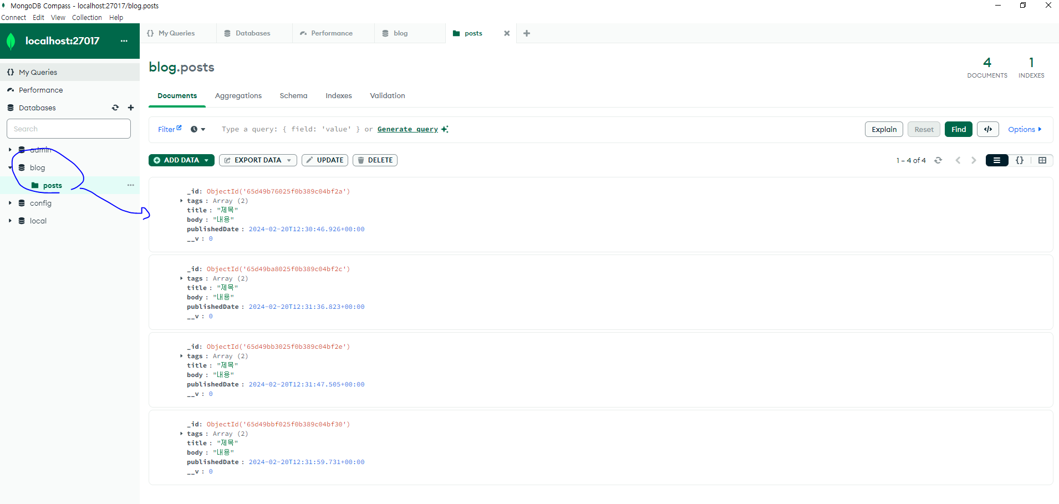The width and height of the screenshot is (1059, 504).
Task: Open the Collection menu
Action: point(87,18)
